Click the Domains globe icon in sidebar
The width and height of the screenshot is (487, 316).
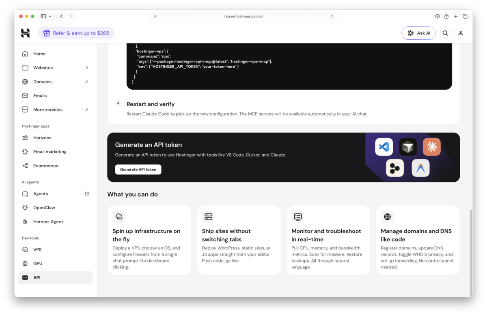tap(25, 82)
